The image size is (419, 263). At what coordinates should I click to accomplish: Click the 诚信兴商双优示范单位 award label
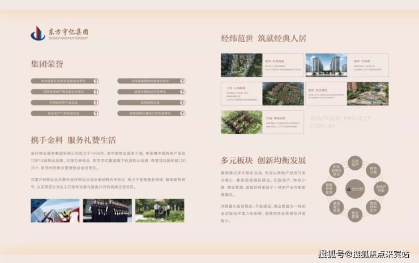point(150,91)
